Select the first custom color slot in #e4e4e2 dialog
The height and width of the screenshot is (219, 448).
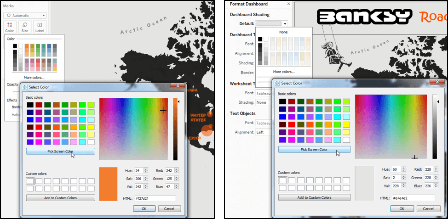[282, 180]
